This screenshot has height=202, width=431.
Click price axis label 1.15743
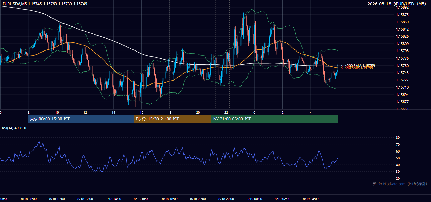tap(403, 73)
